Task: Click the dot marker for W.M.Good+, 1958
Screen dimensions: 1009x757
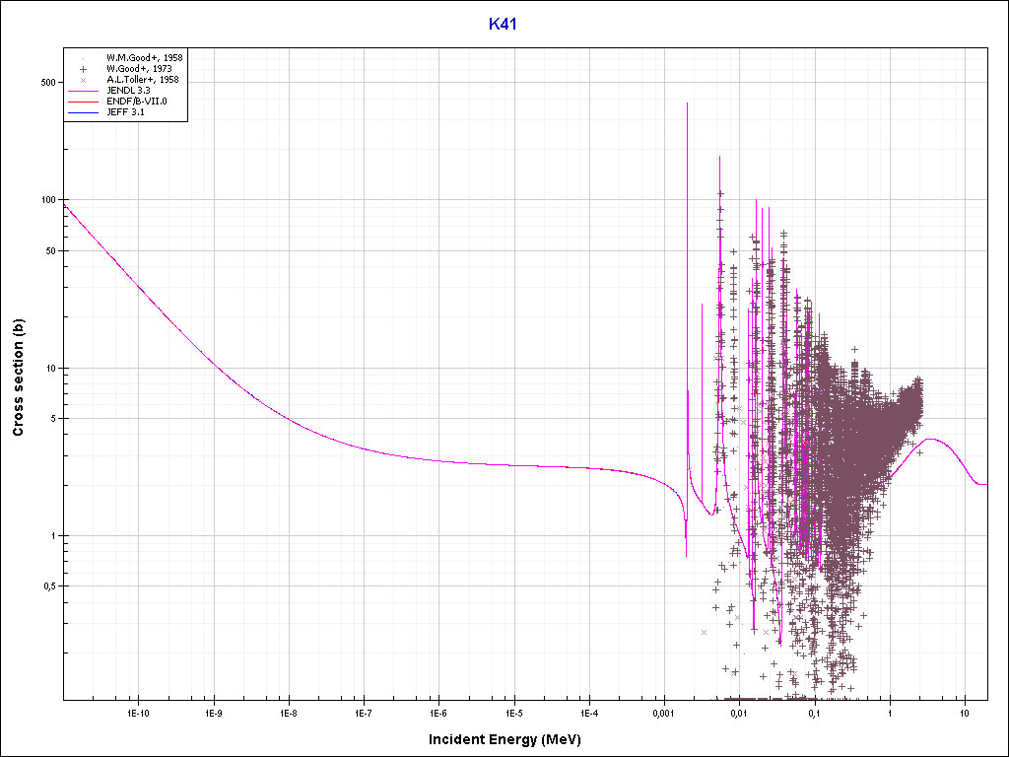Action: pyautogui.click(x=84, y=58)
